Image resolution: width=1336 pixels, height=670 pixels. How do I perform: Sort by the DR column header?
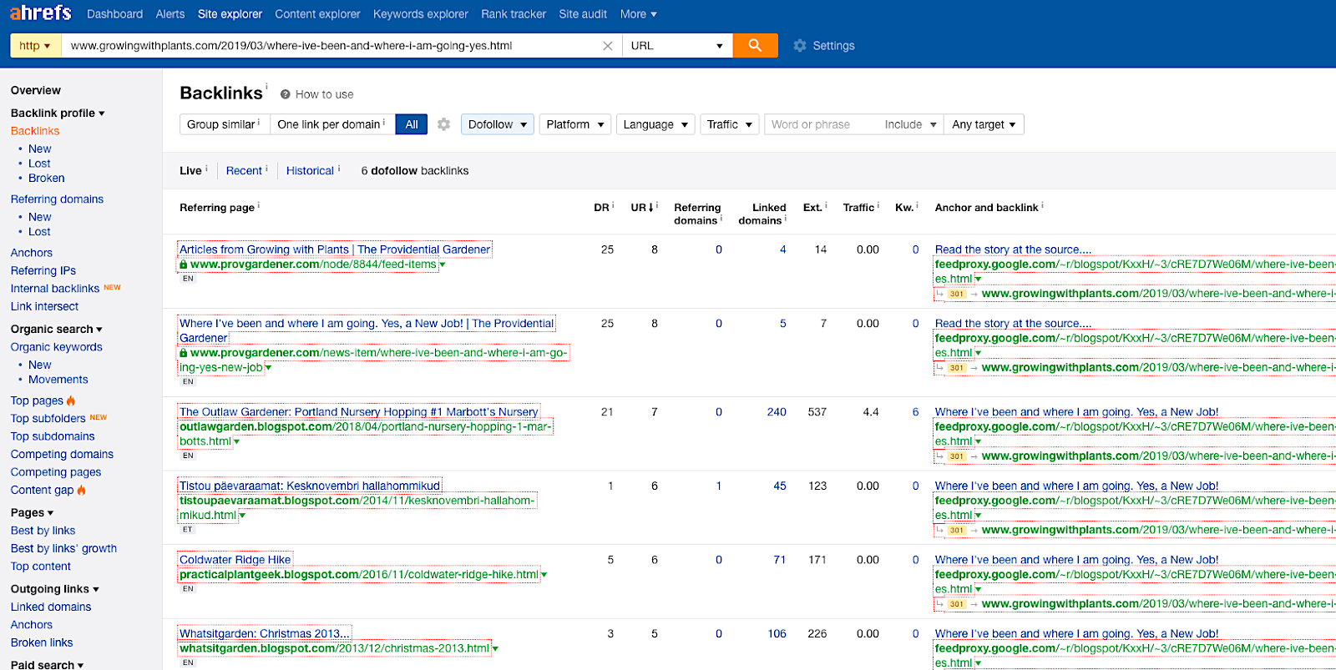601,207
